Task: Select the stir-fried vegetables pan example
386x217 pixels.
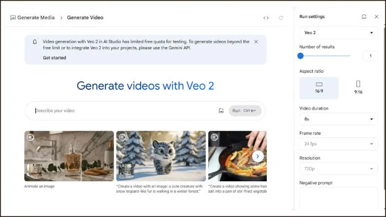Action: point(237,156)
